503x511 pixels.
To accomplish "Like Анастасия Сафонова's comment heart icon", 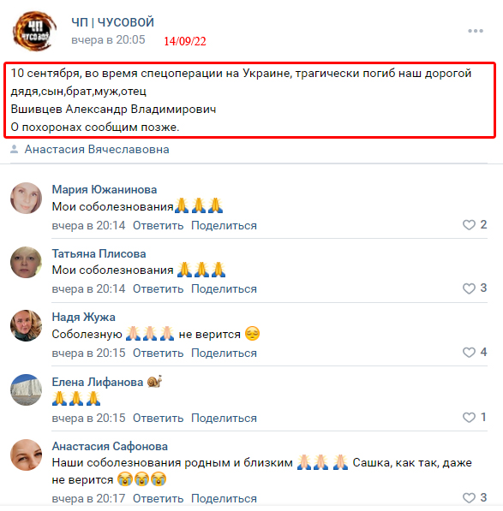I will point(469,497).
